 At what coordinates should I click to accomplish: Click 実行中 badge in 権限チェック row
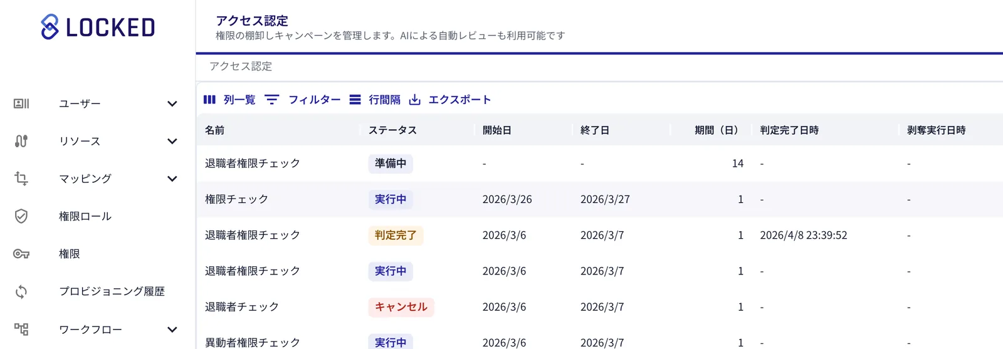tap(391, 199)
